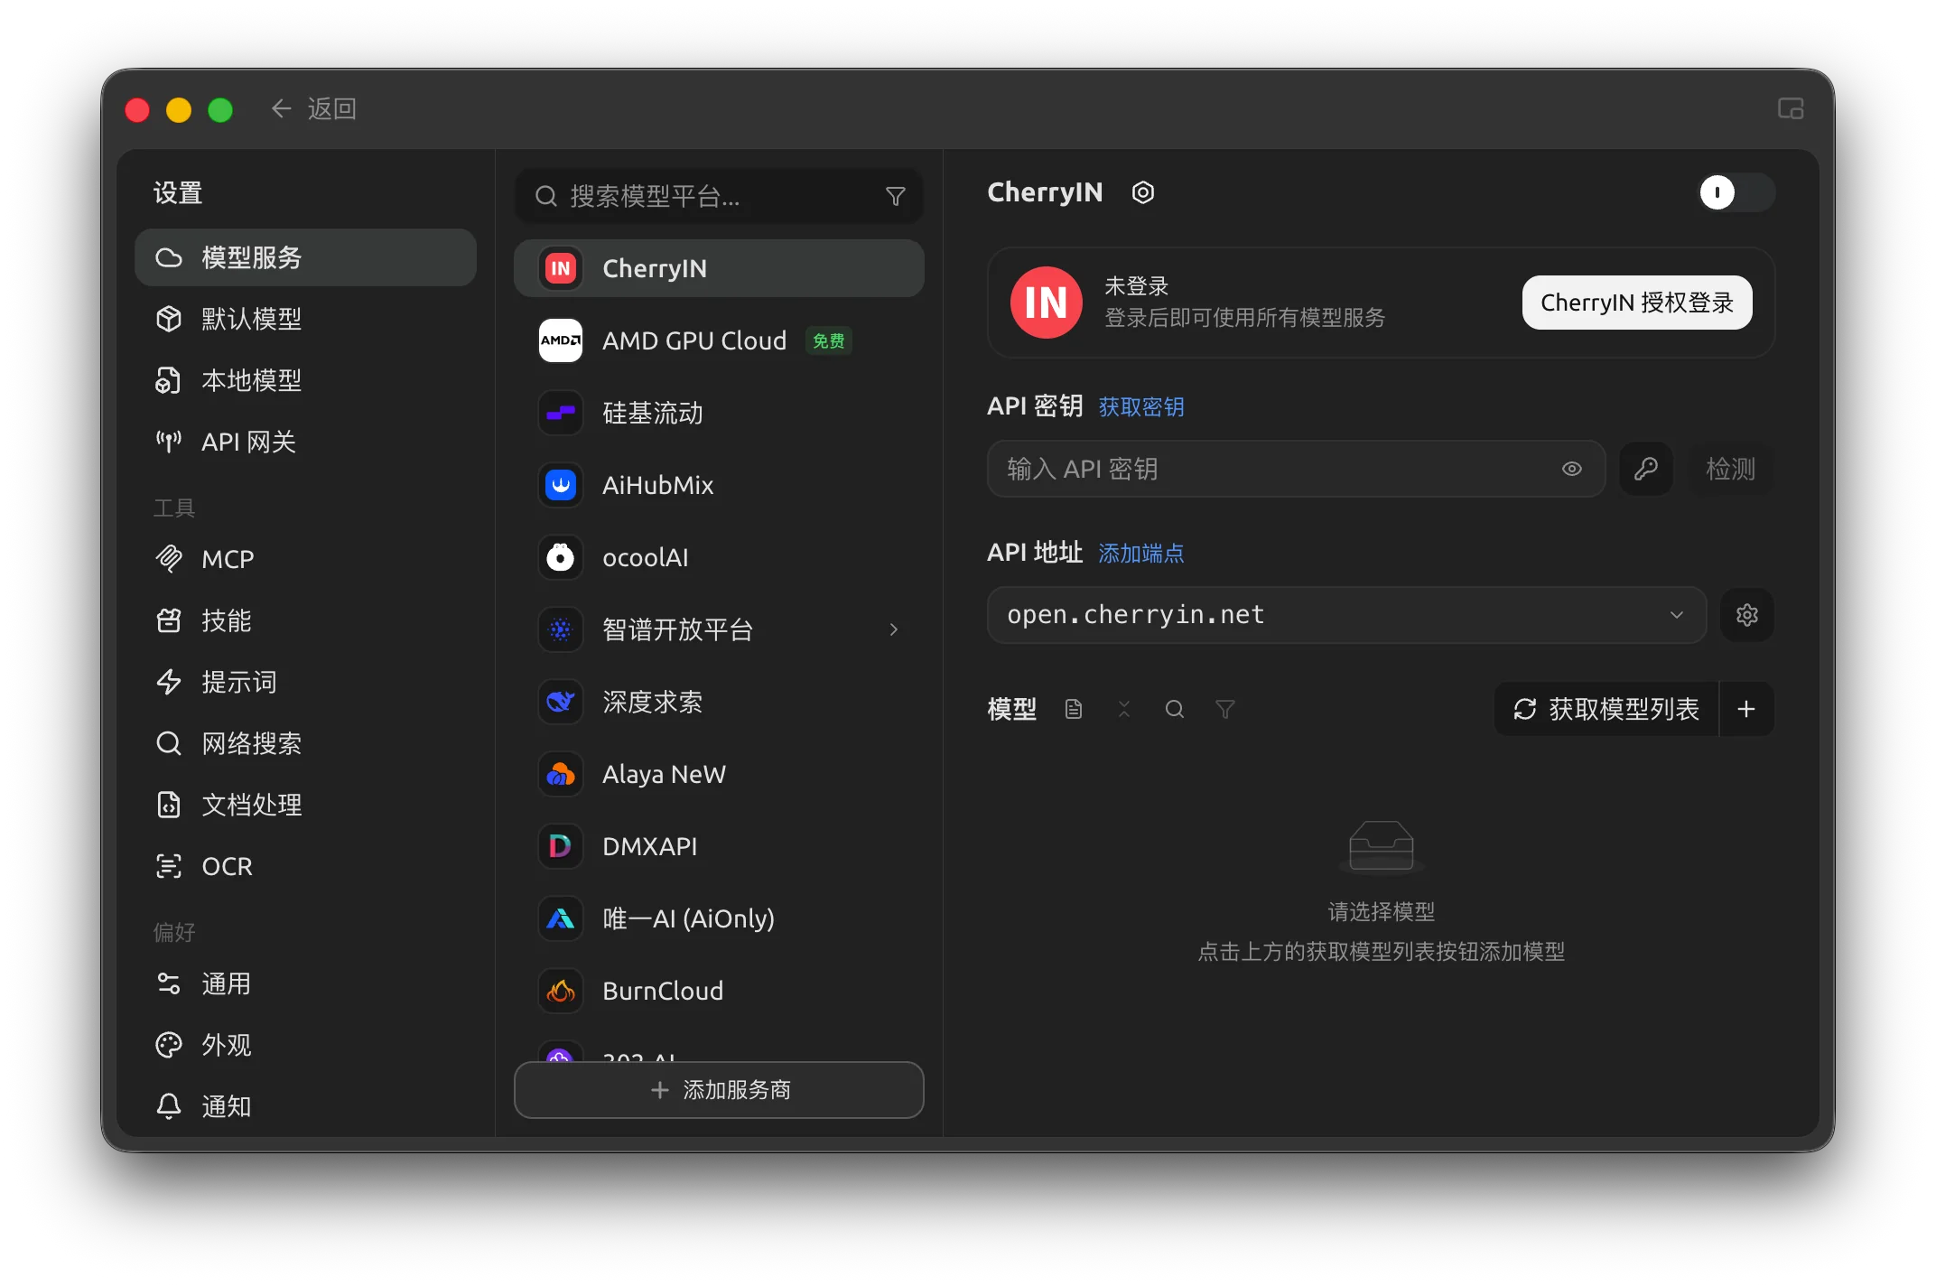Screen dimensions: 1936x1286
Task: Expand the open.cherryin.net API address dropdown
Action: pos(1346,615)
